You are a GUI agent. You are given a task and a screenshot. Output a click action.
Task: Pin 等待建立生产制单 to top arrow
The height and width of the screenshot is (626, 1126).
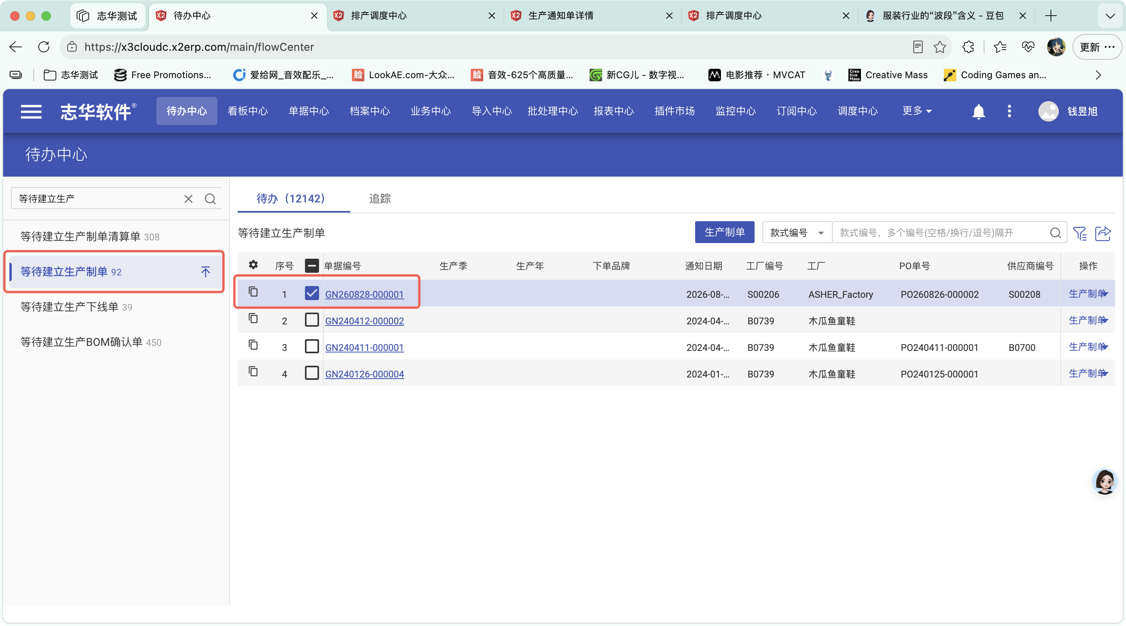tap(205, 272)
